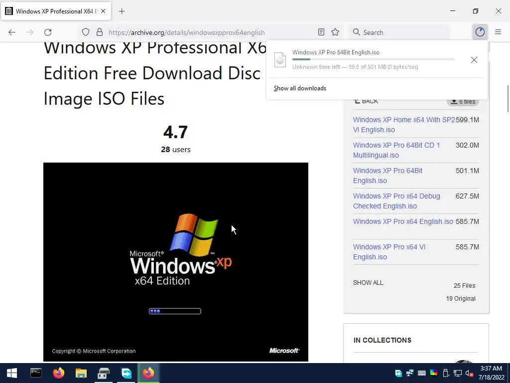Open File Explorer from the taskbar
This screenshot has width=510, height=383.
[x=81, y=373]
